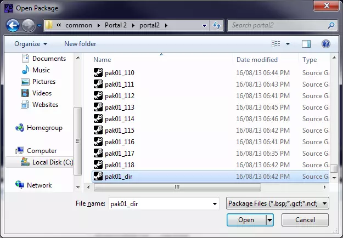Select the file name pak01_110
Image resolution: width=343 pixels, height=238 pixels.
[x=120, y=73]
